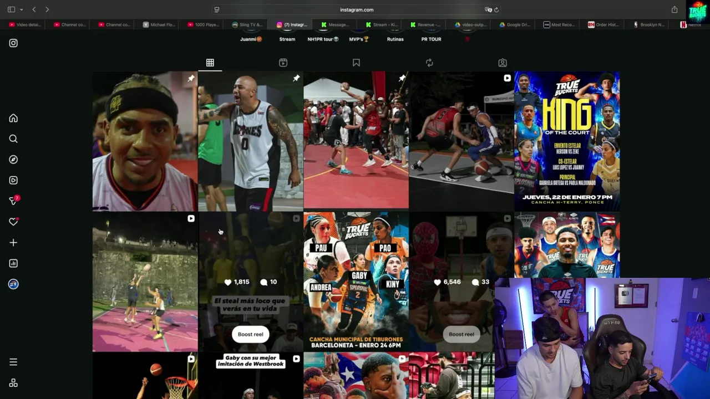The height and width of the screenshot is (399, 710).
Task: Click the 10 comments count
Action: click(x=268, y=282)
